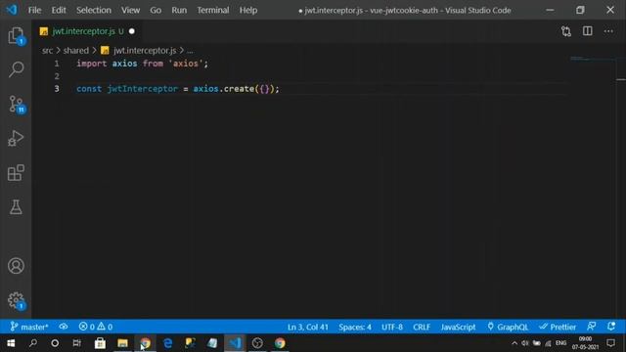Switch to the VS Code taskbar icon
This screenshot has height=352, width=626.
[235, 343]
